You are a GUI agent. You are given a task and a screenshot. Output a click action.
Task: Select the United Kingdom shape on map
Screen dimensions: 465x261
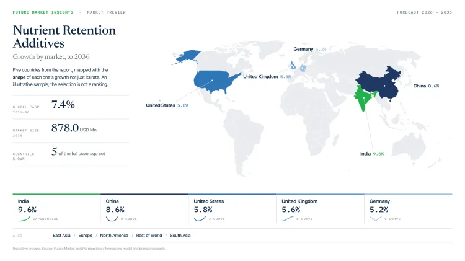click(x=293, y=65)
